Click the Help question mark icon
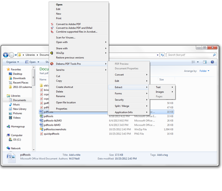This screenshot has height=191, width=222. click(x=212, y=62)
